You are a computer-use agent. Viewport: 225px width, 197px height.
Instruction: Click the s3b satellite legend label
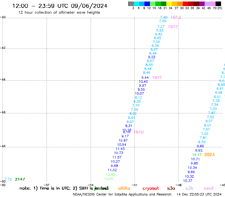point(189,188)
